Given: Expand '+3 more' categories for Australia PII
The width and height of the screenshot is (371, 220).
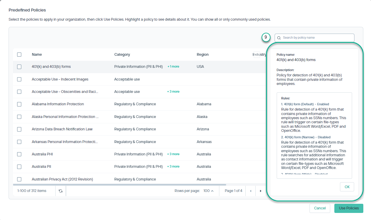Looking at the screenshot, I should [173, 166].
